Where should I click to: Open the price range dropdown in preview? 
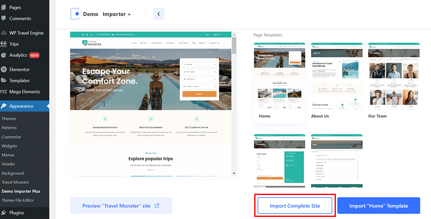200,72
